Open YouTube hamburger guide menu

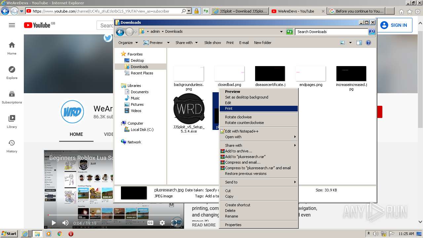click(12, 25)
